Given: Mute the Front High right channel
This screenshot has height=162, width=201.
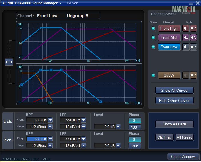Looking at the screenshot, I should coord(194,28).
